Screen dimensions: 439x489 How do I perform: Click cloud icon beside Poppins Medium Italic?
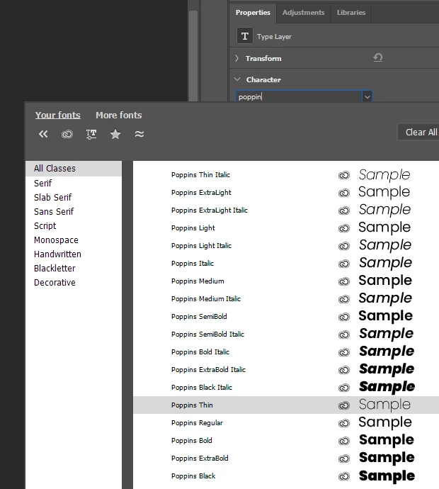[344, 299]
